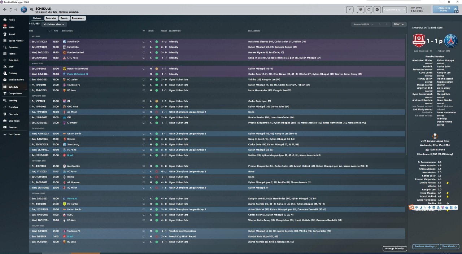Open the manager profile dropdown (Paris SG)
The image size is (462, 254).
(x=395, y=10)
